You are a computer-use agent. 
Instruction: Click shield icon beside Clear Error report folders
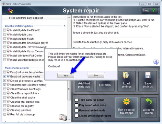coord(8,93)
